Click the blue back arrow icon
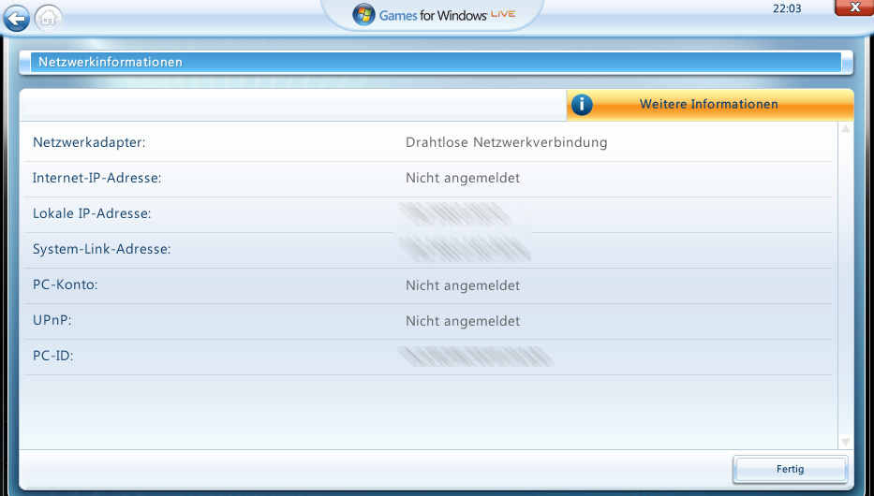 point(16,16)
